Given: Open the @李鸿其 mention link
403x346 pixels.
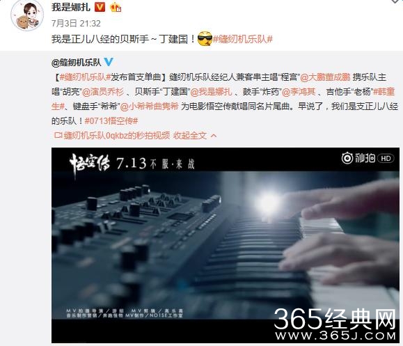Looking at the screenshot, I should click(x=299, y=92).
